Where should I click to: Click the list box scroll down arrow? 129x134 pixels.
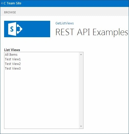pyautogui.click(x=81, y=126)
